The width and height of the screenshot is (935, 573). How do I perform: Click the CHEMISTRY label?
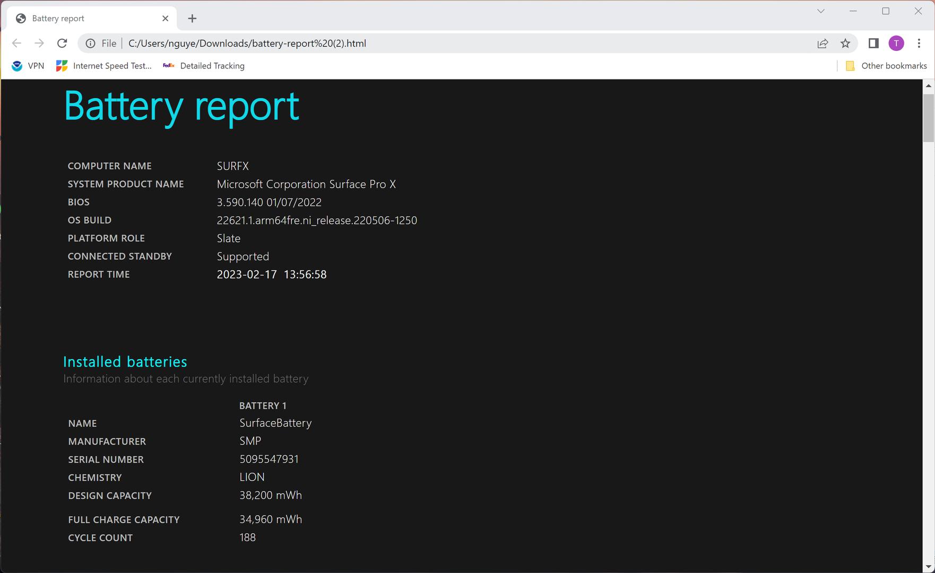tap(95, 477)
